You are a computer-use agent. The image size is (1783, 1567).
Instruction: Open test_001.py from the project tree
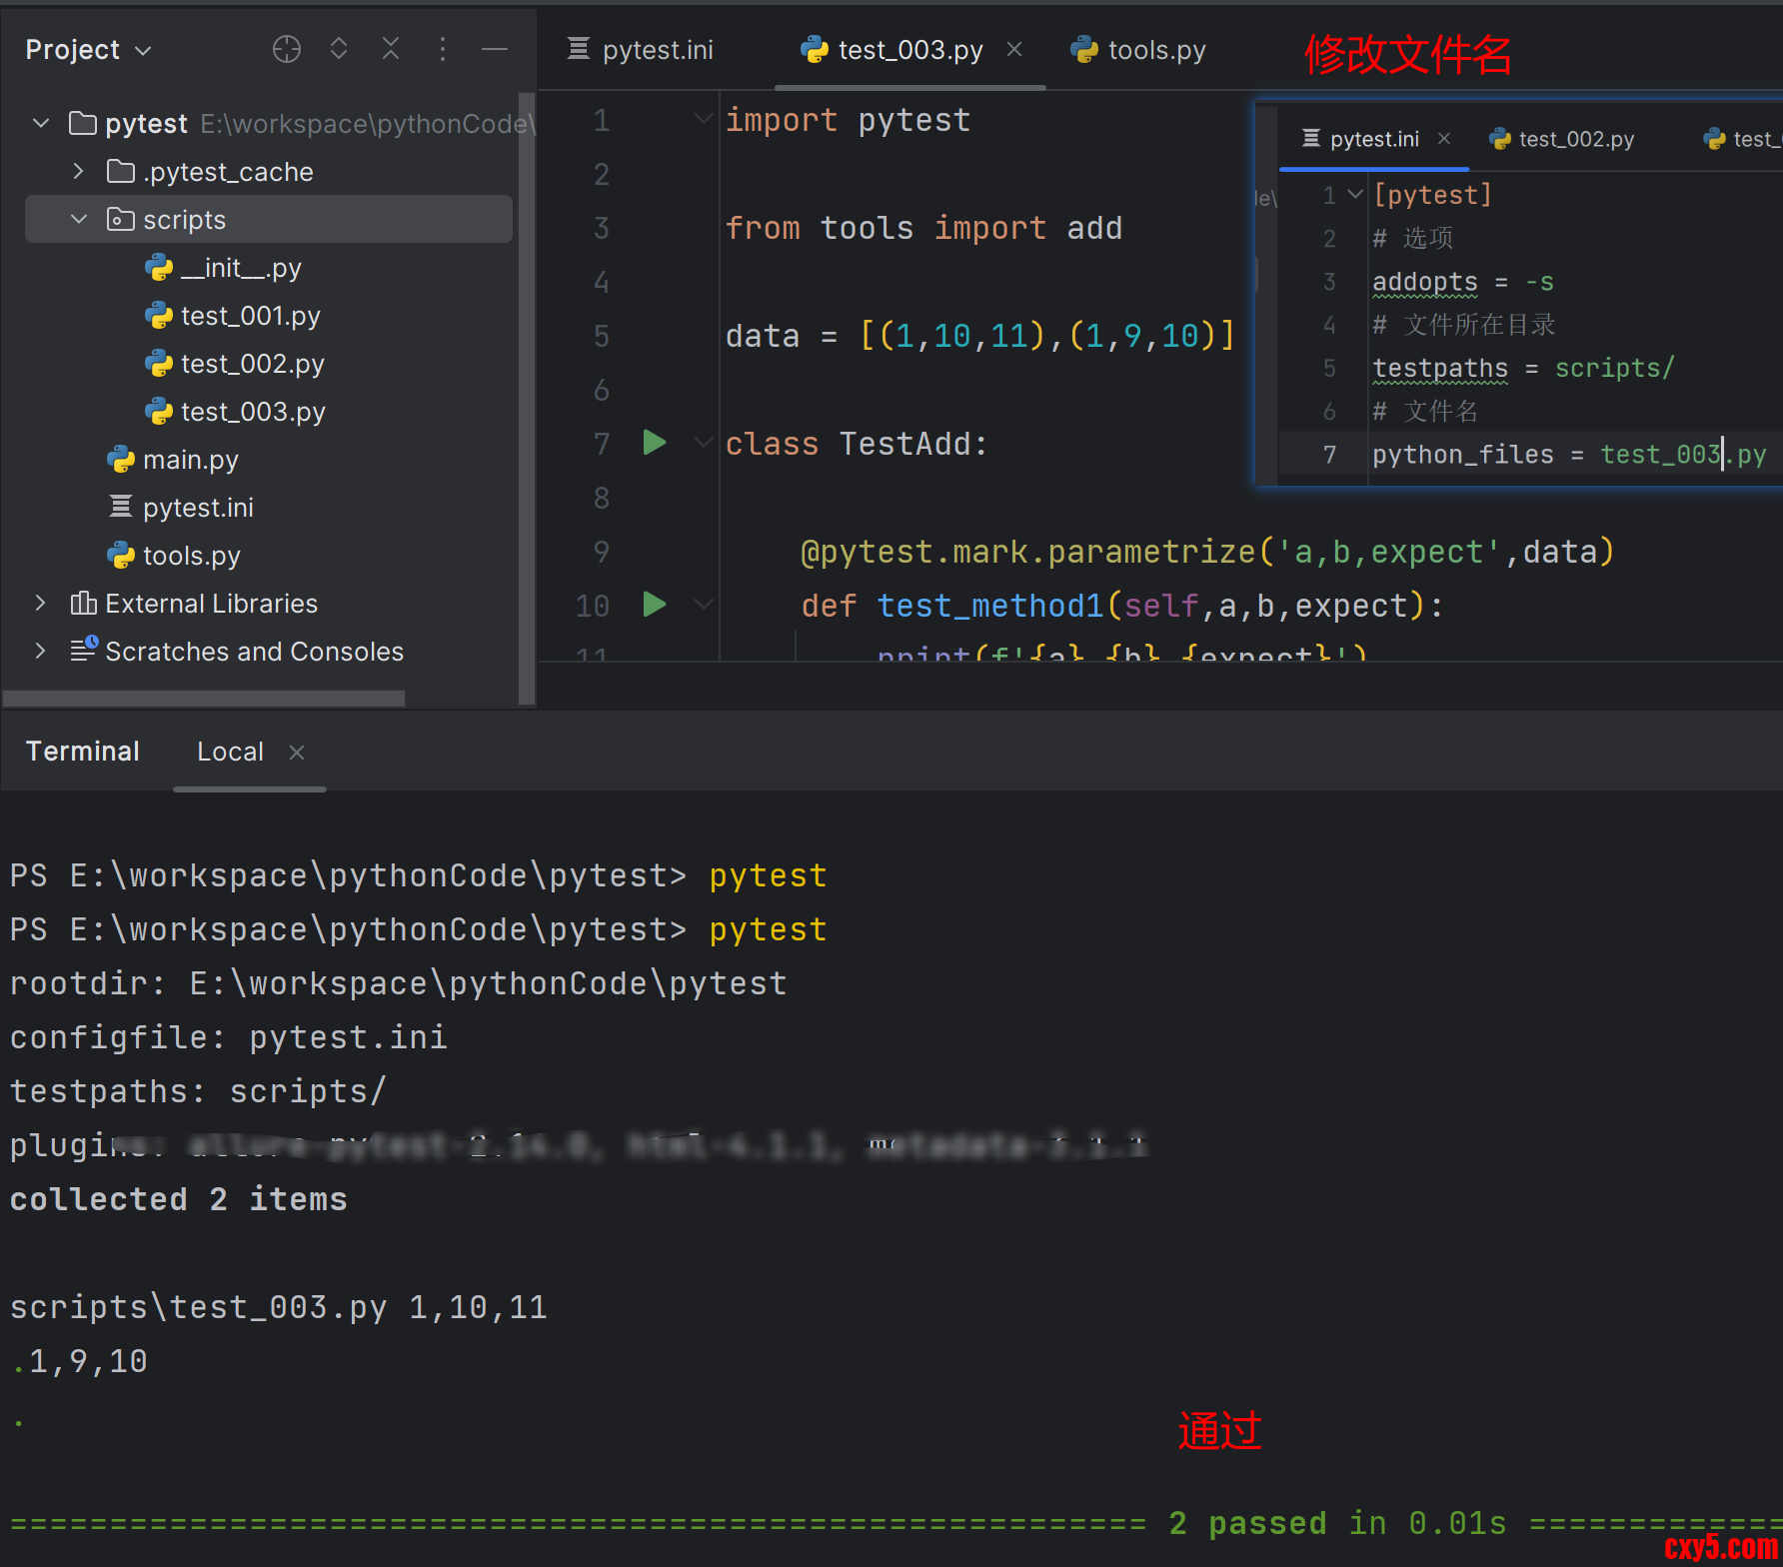coord(250,316)
